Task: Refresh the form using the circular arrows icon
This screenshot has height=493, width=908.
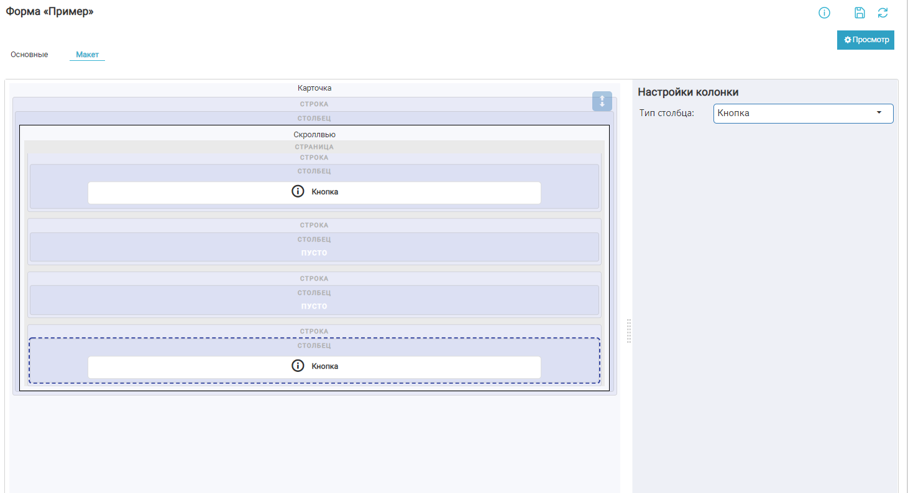Action: coord(883,13)
